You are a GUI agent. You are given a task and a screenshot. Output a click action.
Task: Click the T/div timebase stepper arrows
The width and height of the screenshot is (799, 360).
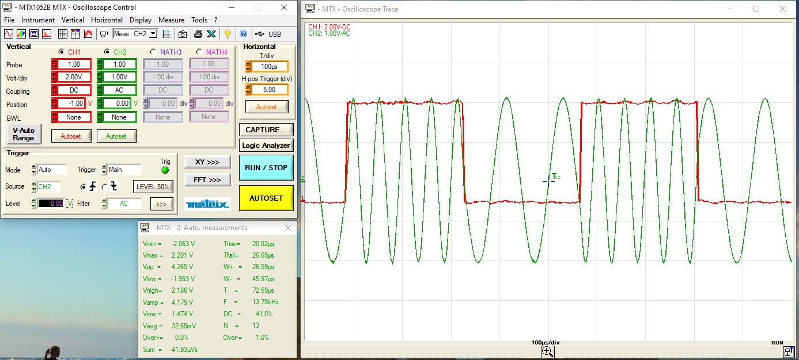(x=249, y=67)
